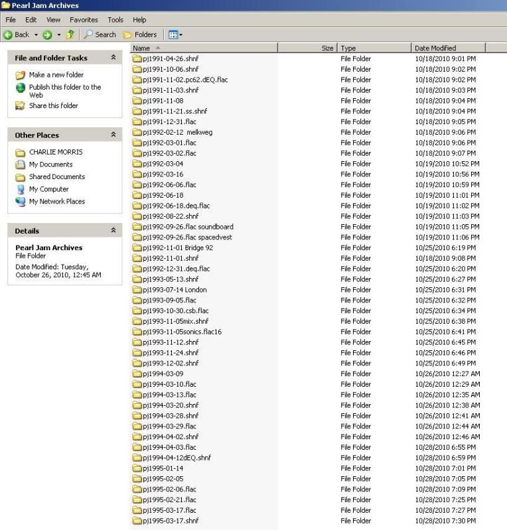Sort by the Type column header
This screenshot has height=530, width=507.
(x=374, y=48)
